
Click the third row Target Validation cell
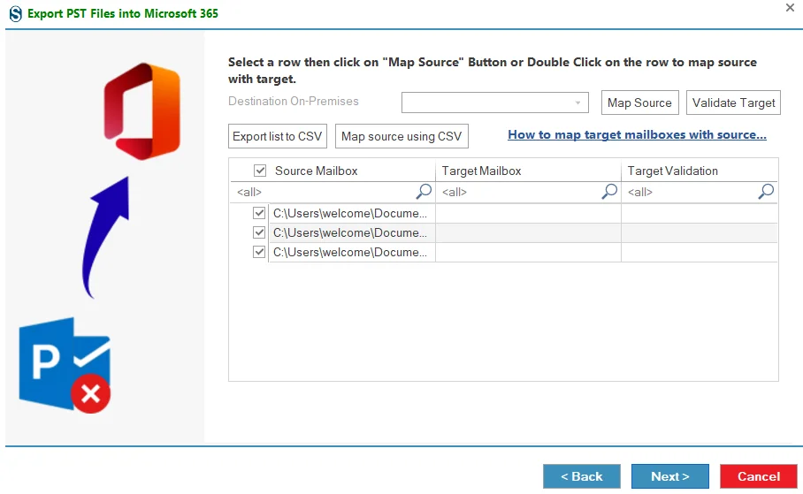click(x=700, y=252)
